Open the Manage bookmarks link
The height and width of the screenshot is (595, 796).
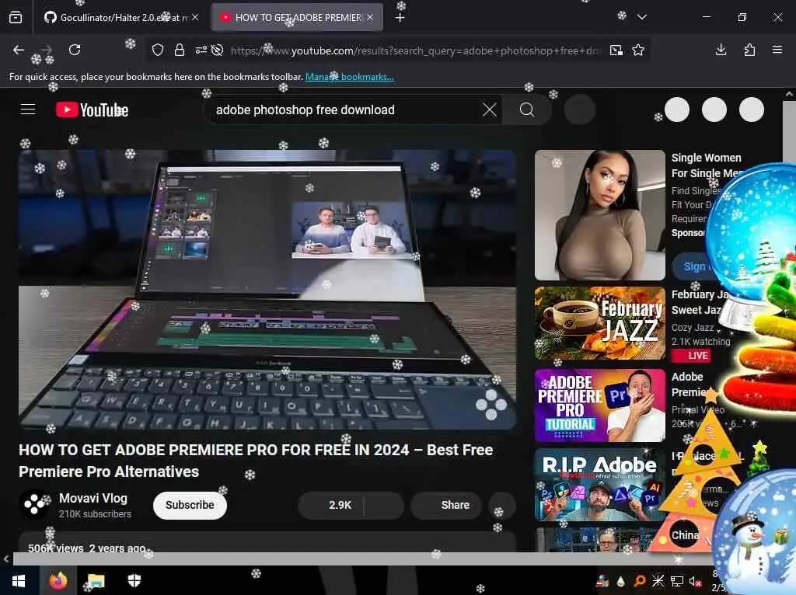[x=349, y=77]
